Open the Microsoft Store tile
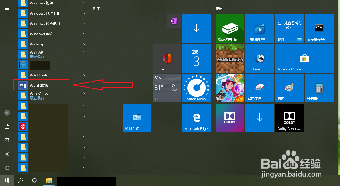Viewport: 340px width, 186px height. pos(304,58)
